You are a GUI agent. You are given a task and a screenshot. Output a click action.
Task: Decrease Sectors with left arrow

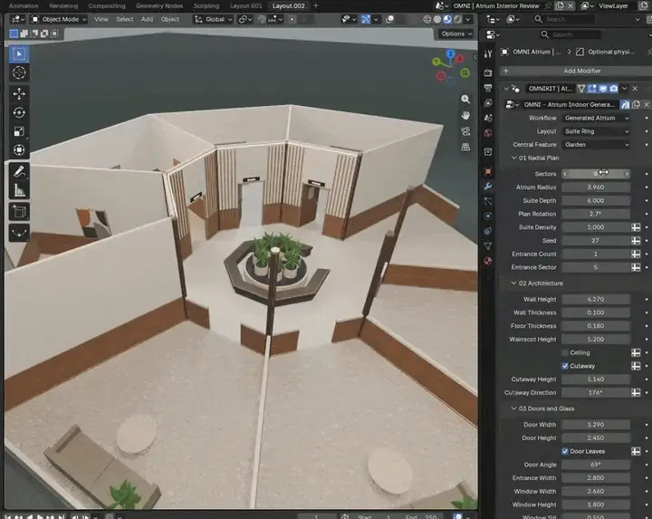[x=565, y=174]
